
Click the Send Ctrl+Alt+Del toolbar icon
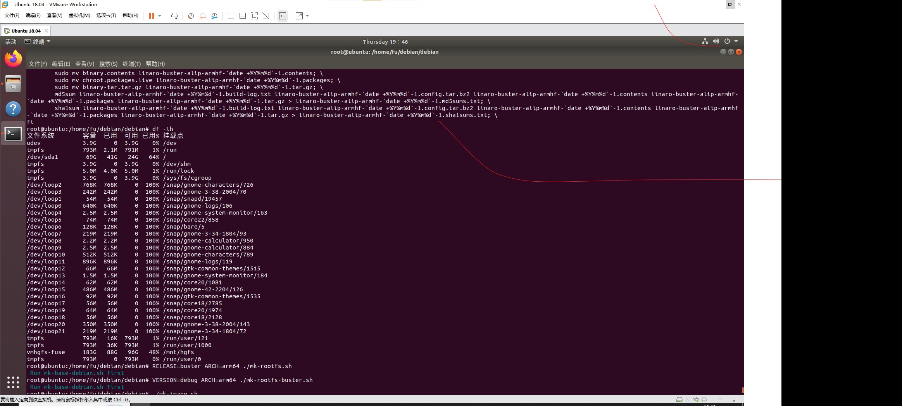coord(174,16)
